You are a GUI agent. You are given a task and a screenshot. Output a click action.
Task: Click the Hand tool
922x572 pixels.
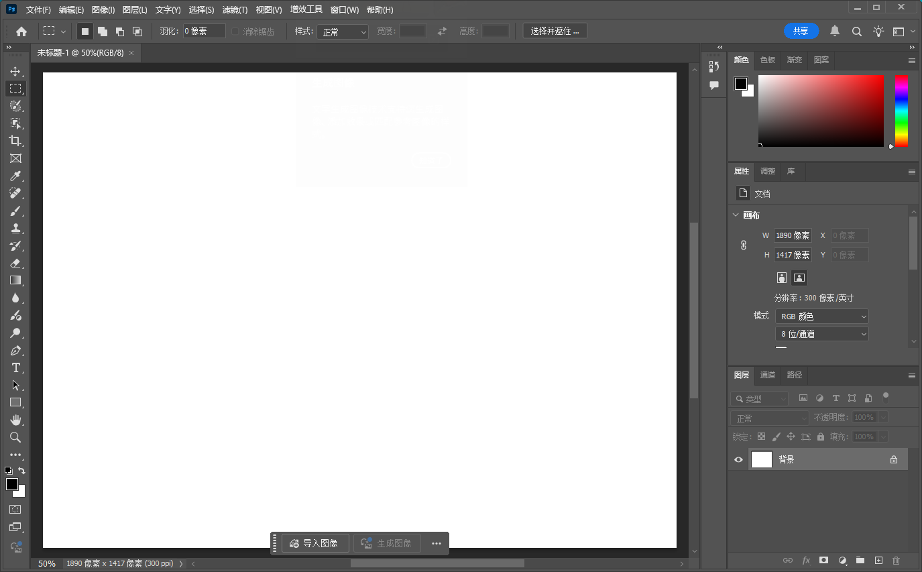coord(15,420)
